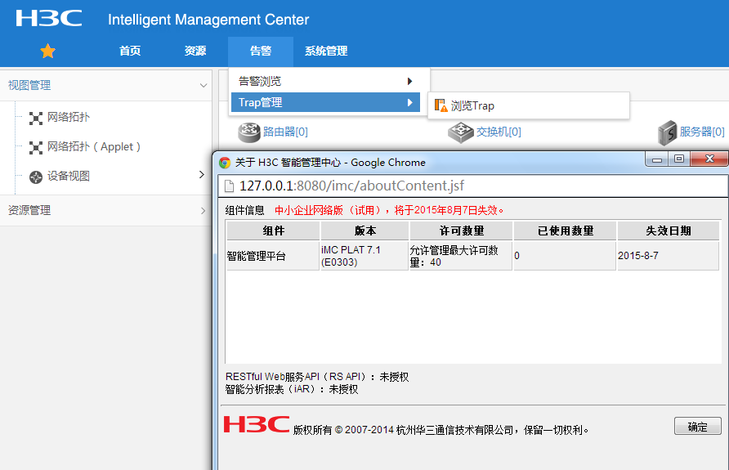Click the red trial expiration notice text
This screenshot has height=470, width=729.
[389, 211]
